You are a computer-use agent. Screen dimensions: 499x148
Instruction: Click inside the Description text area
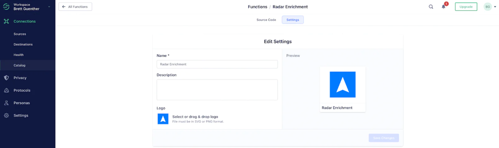coord(217,90)
